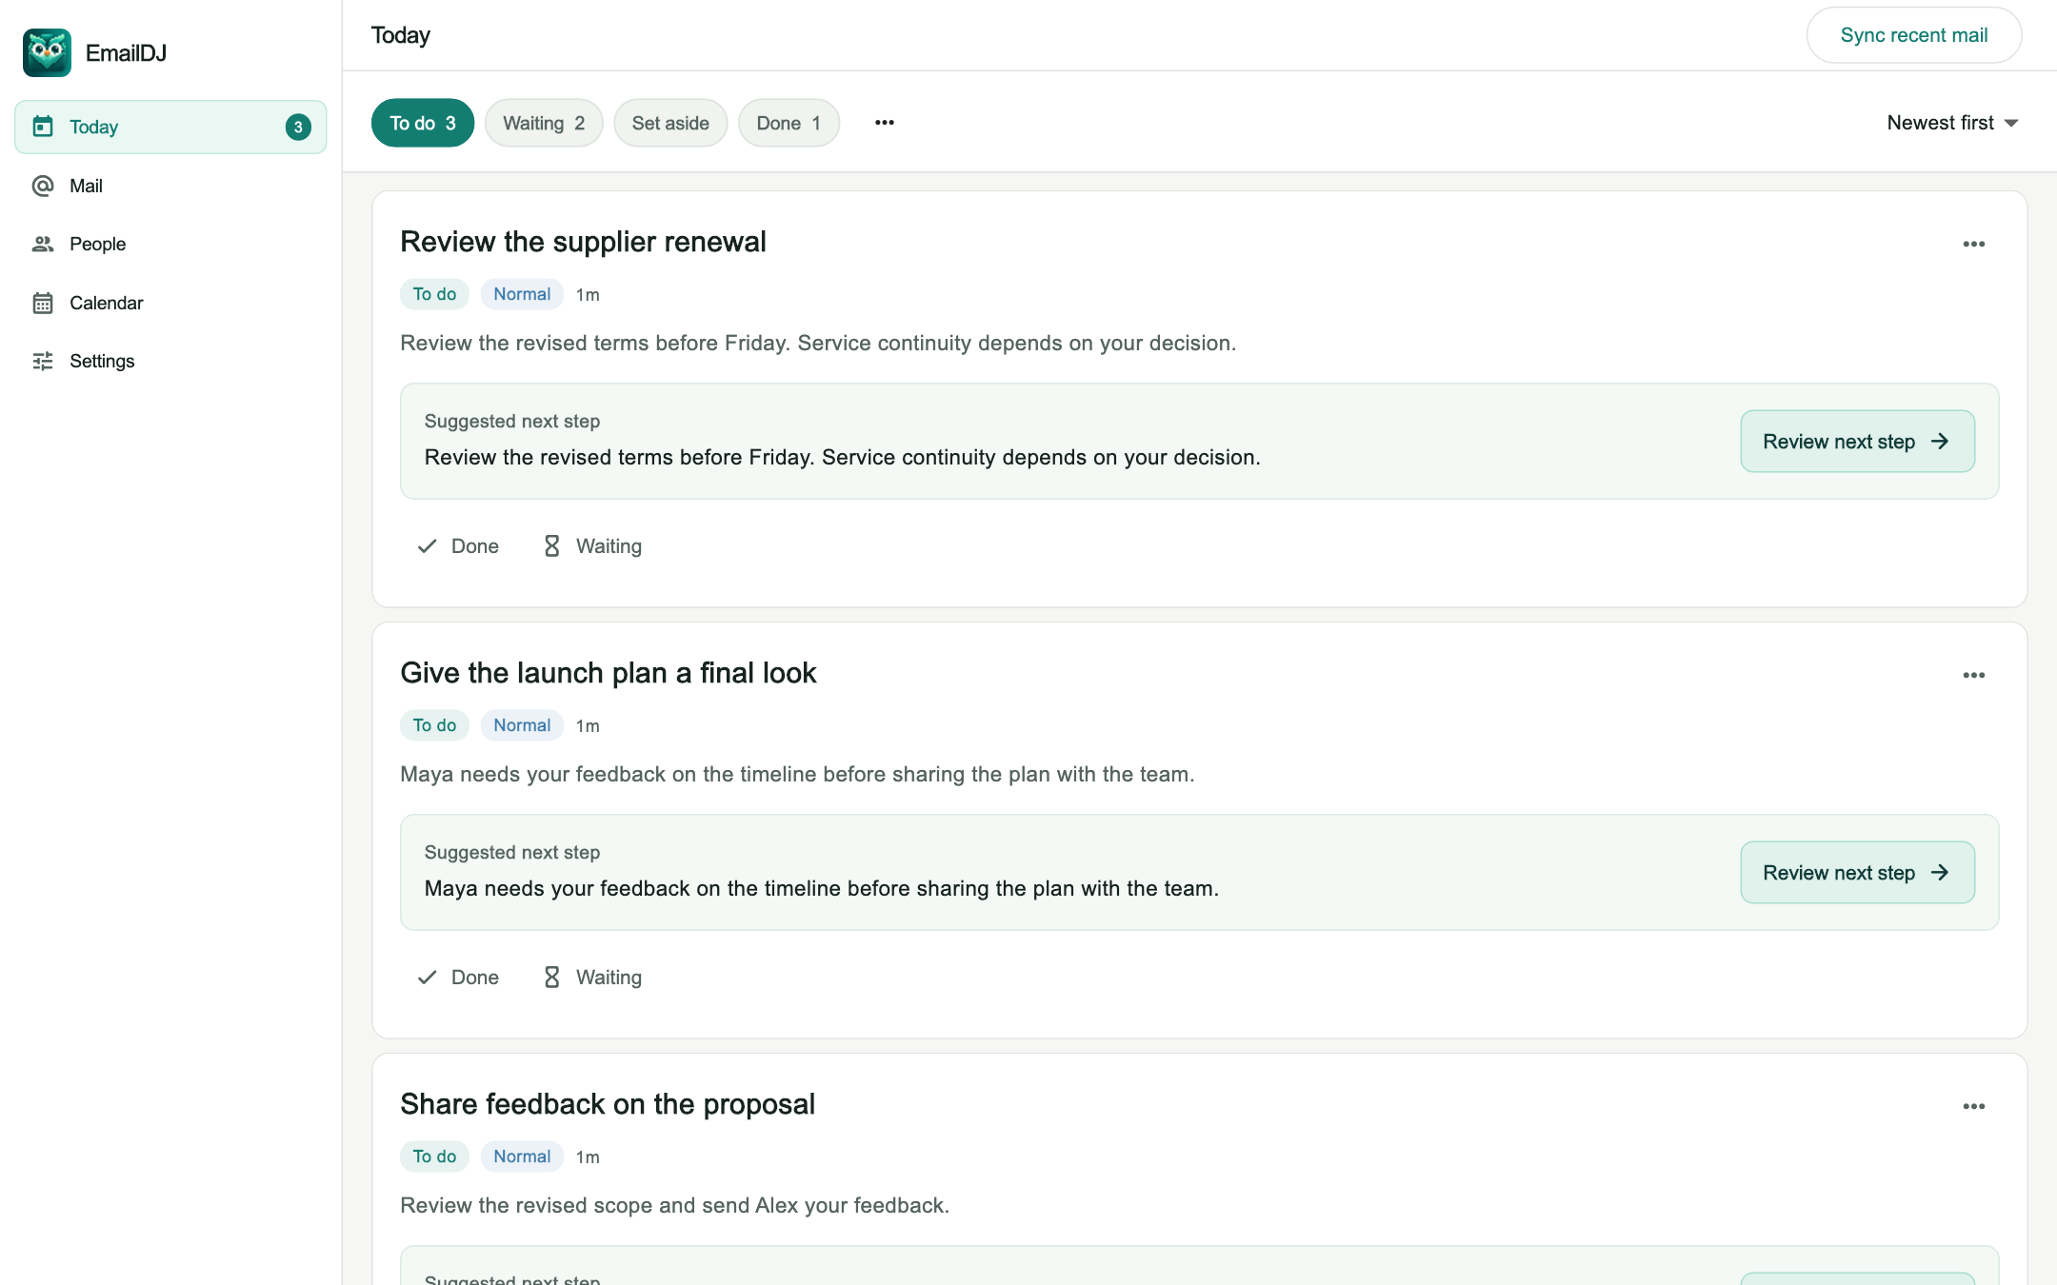Image resolution: width=2057 pixels, height=1285 pixels.
Task: Click Share feedback on the proposal title
Action: (x=608, y=1104)
